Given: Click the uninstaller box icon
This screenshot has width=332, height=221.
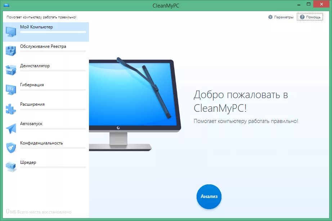Looking at the screenshot, I should point(11,70).
